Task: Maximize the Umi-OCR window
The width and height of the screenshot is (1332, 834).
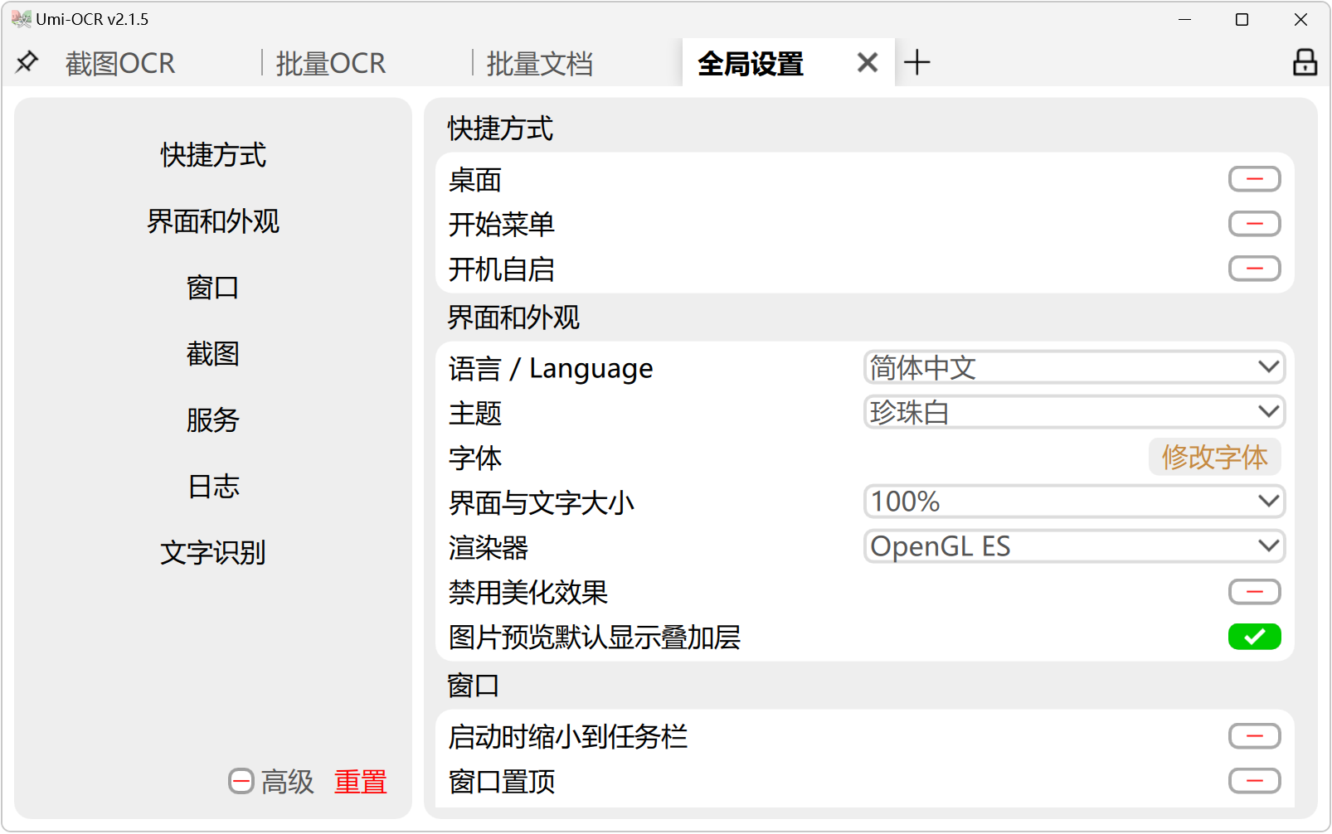Action: click(x=1242, y=19)
